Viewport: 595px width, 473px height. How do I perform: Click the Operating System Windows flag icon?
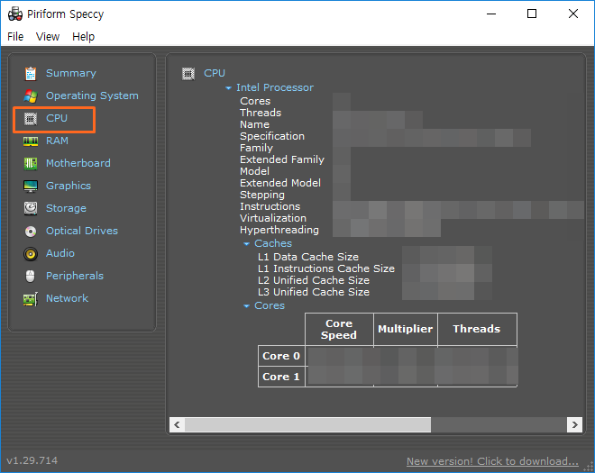pyautogui.click(x=31, y=96)
